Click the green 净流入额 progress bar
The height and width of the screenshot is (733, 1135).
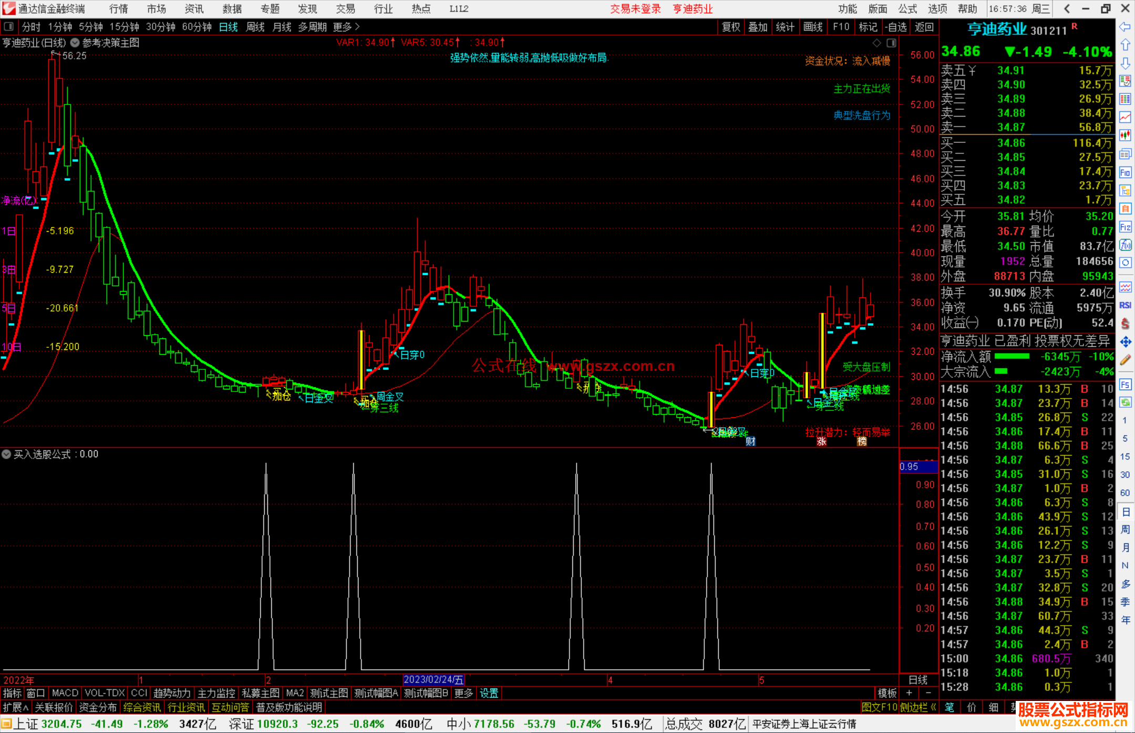[1012, 357]
